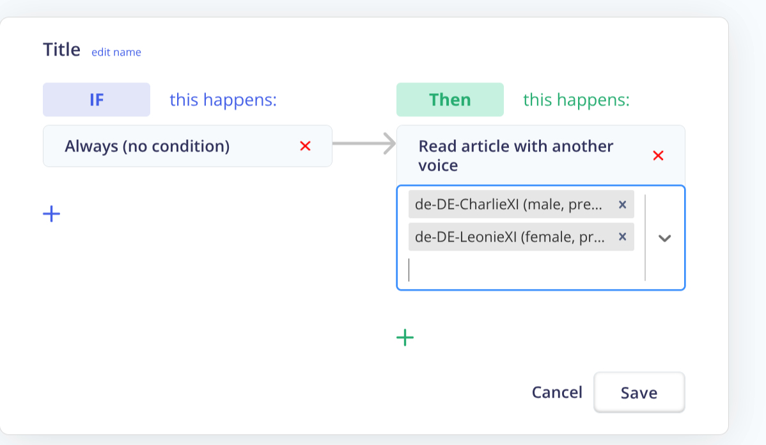Remove the de-DE-LeonieXI voice chip
This screenshot has height=445, width=766.
pos(622,237)
